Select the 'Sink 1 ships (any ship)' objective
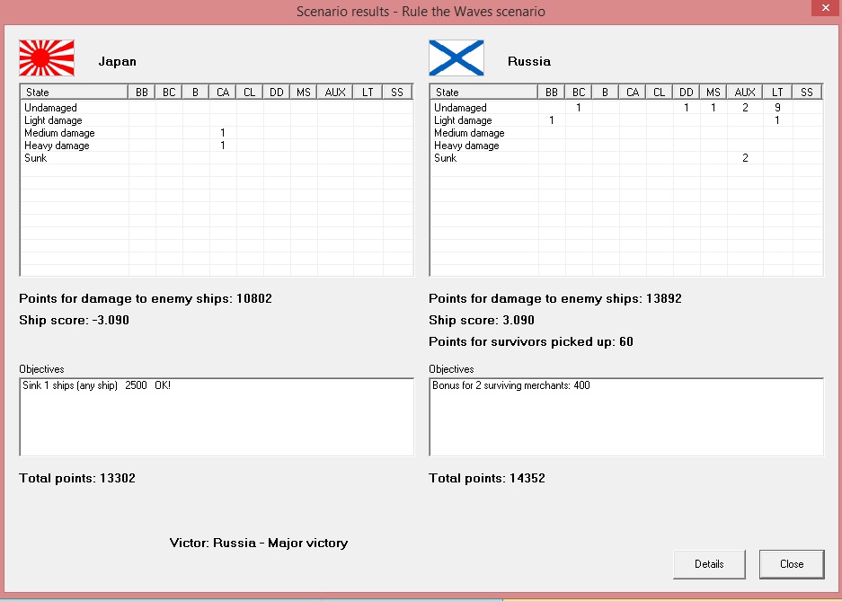Image resolution: width=842 pixels, height=601 pixels. click(x=97, y=385)
